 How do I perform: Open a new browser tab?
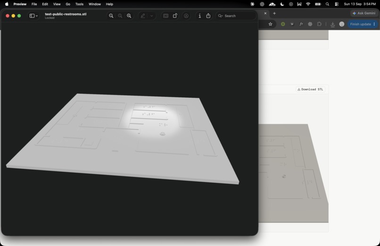click(x=274, y=13)
